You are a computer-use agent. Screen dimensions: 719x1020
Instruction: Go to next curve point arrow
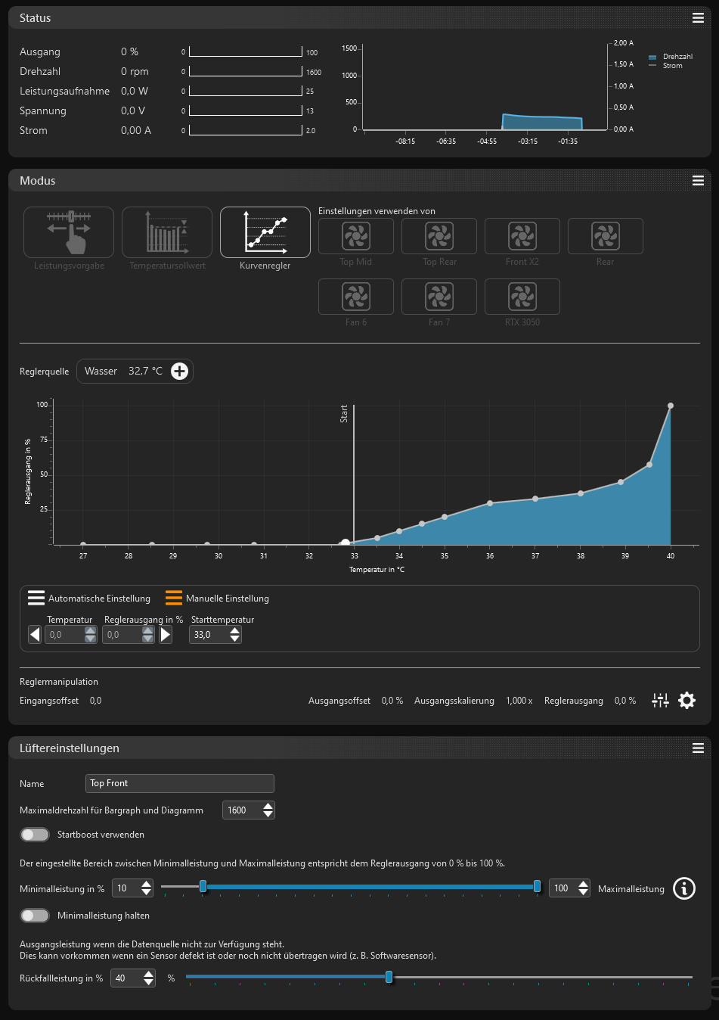coord(166,635)
